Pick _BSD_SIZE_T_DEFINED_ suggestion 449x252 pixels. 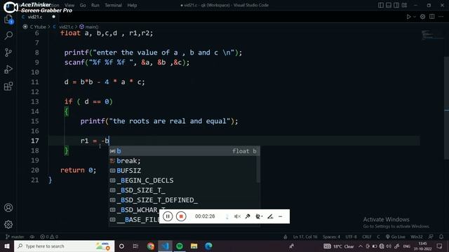[184, 200]
